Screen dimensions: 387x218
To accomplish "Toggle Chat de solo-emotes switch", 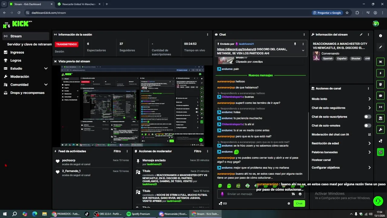I will [368, 125].
